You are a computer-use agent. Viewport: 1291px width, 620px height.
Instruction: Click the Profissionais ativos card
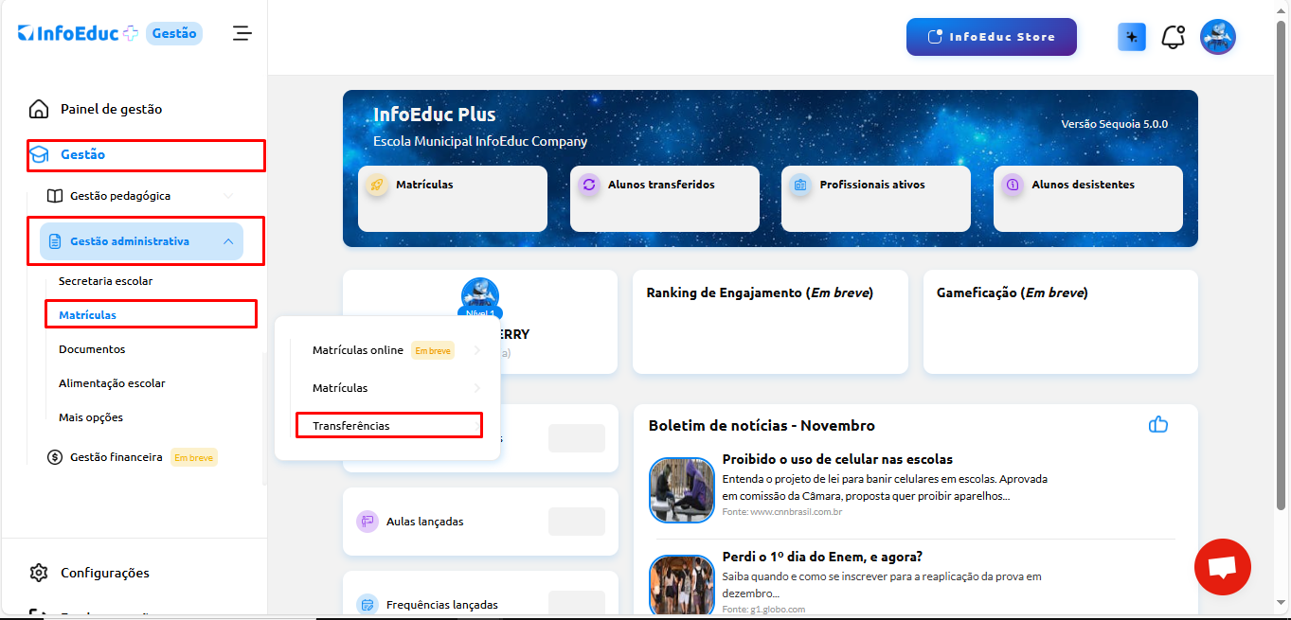point(876,199)
